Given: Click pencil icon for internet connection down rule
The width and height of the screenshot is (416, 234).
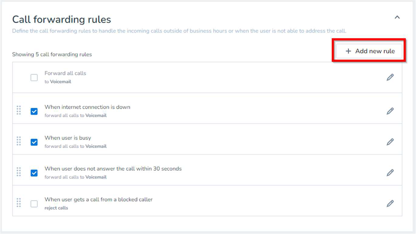Looking at the screenshot, I should [390, 111].
